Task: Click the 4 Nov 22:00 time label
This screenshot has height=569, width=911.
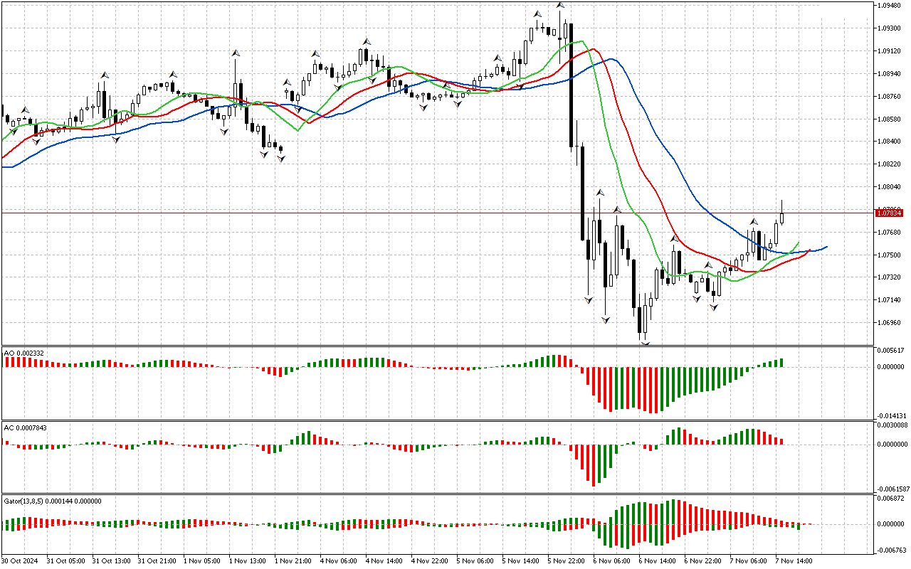Action: [x=429, y=561]
